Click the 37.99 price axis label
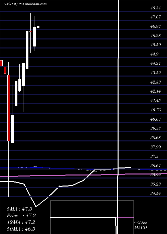 156,147
